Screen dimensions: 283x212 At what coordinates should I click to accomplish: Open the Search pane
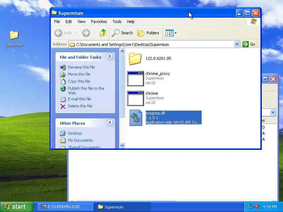click(x=122, y=33)
